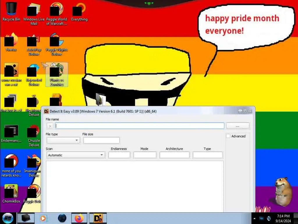This screenshot has width=298, height=224.
Task: Open Peggle World of Warcraft shortcut
Action: [x=57, y=14]
